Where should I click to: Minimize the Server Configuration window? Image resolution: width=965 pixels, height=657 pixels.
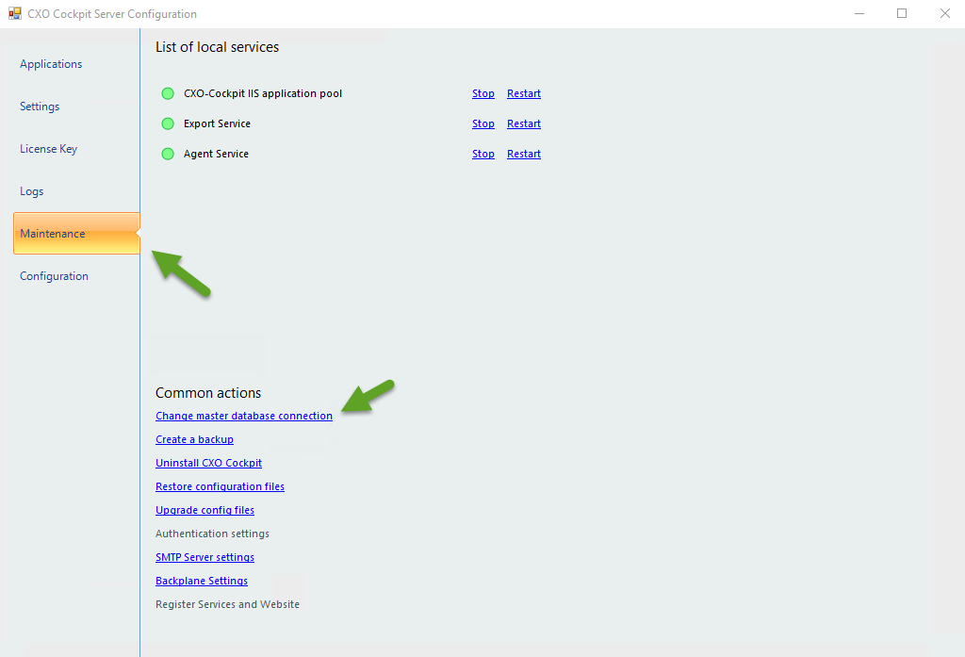859,13
